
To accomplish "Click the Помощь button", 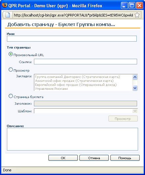I will click(x=125, y=158).
